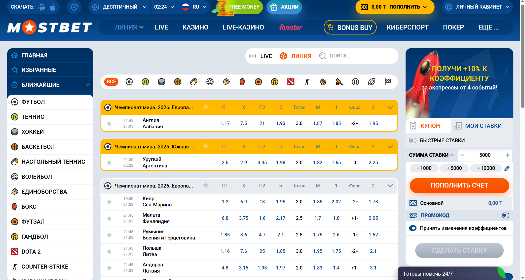Download the Android app via robot icon
Image resolution: width=525 pixels, height=280 pixels.
click(42, 7)
